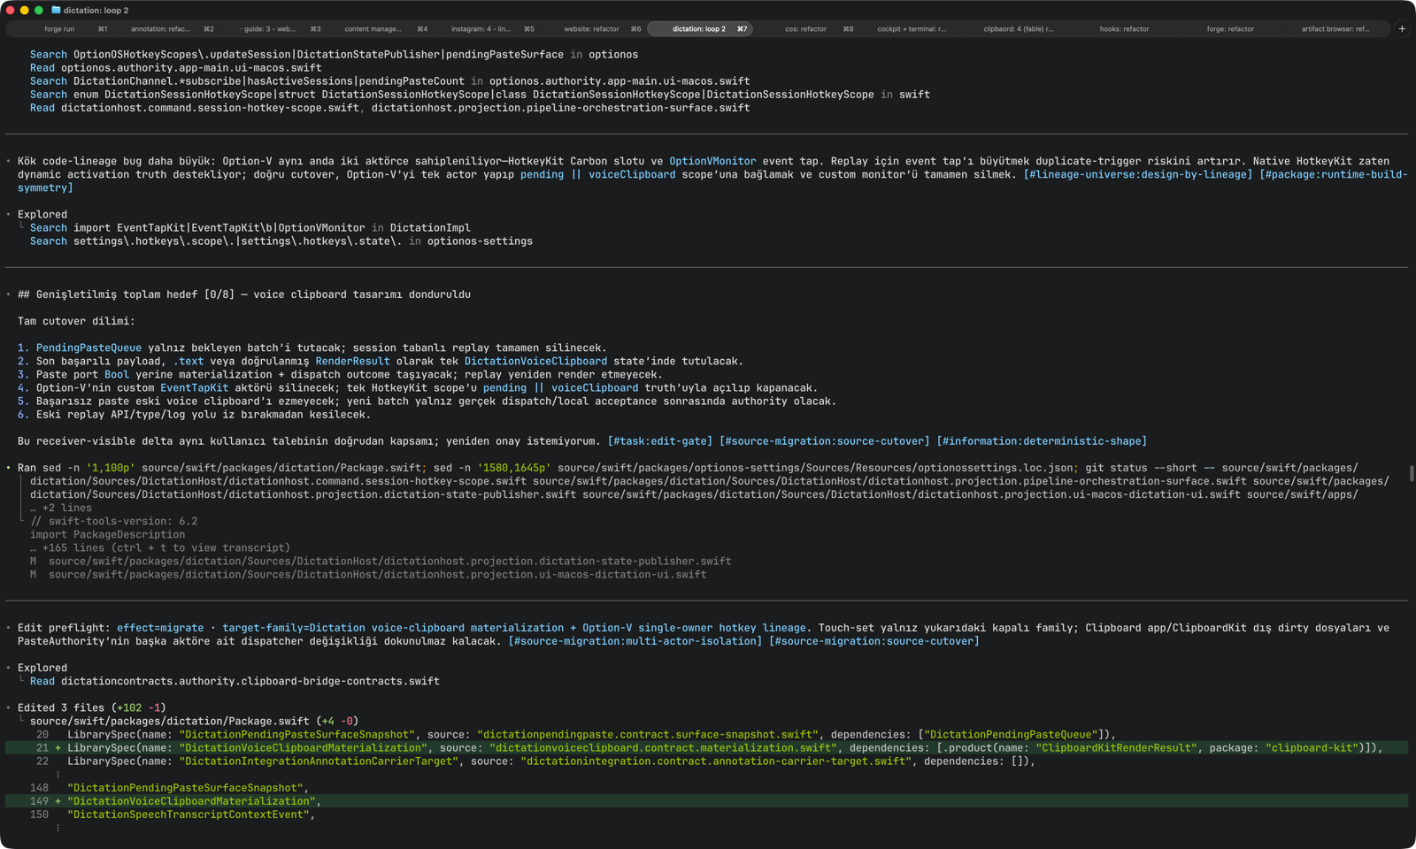
Task: Switch to content manager tab
Action: click(373, 29)
